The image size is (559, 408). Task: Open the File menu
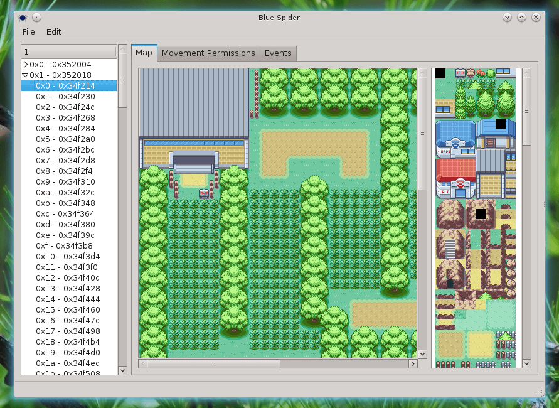coord(29,31)
